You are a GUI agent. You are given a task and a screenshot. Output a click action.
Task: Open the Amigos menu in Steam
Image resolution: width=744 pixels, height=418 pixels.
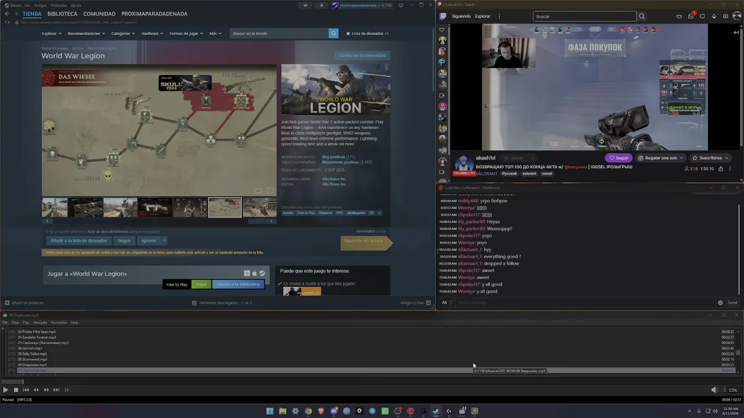pyautogui.click(x=40, y=5)
